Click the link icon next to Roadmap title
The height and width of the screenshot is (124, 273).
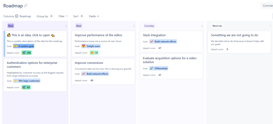(26, 6)
